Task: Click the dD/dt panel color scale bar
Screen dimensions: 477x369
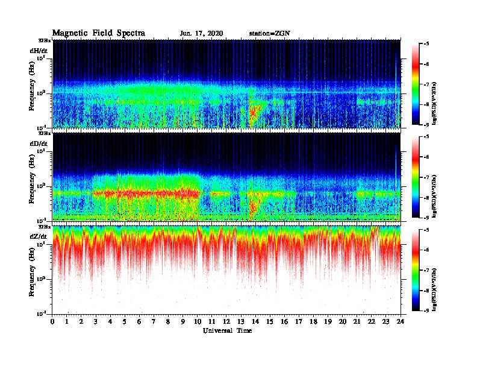Action: click(416, 177)
